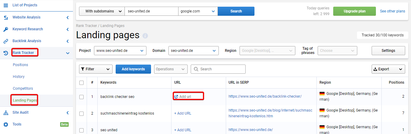Viewport: 411px width, 134px height.
Task: Open the Domain seo-united.de dropdown
Action: click(x=193, y=51)
